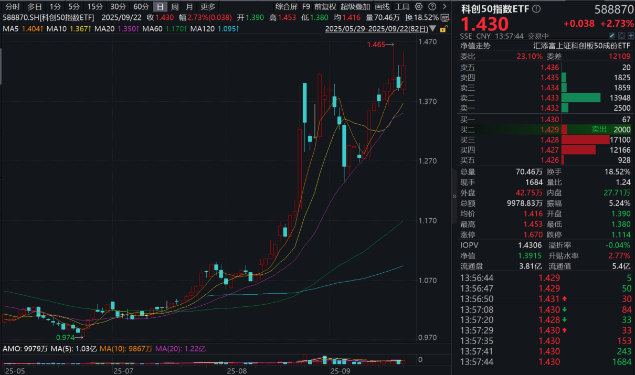Toggle the orange padlock under the date range
Image resolution: width=635 pixels, height=375 pixels.
click(444, 30)
